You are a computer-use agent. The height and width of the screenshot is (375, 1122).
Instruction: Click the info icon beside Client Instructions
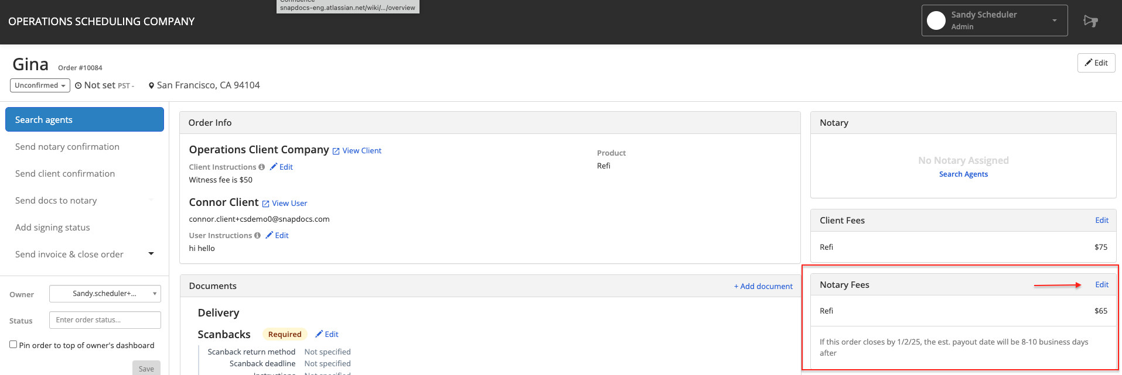262,167
